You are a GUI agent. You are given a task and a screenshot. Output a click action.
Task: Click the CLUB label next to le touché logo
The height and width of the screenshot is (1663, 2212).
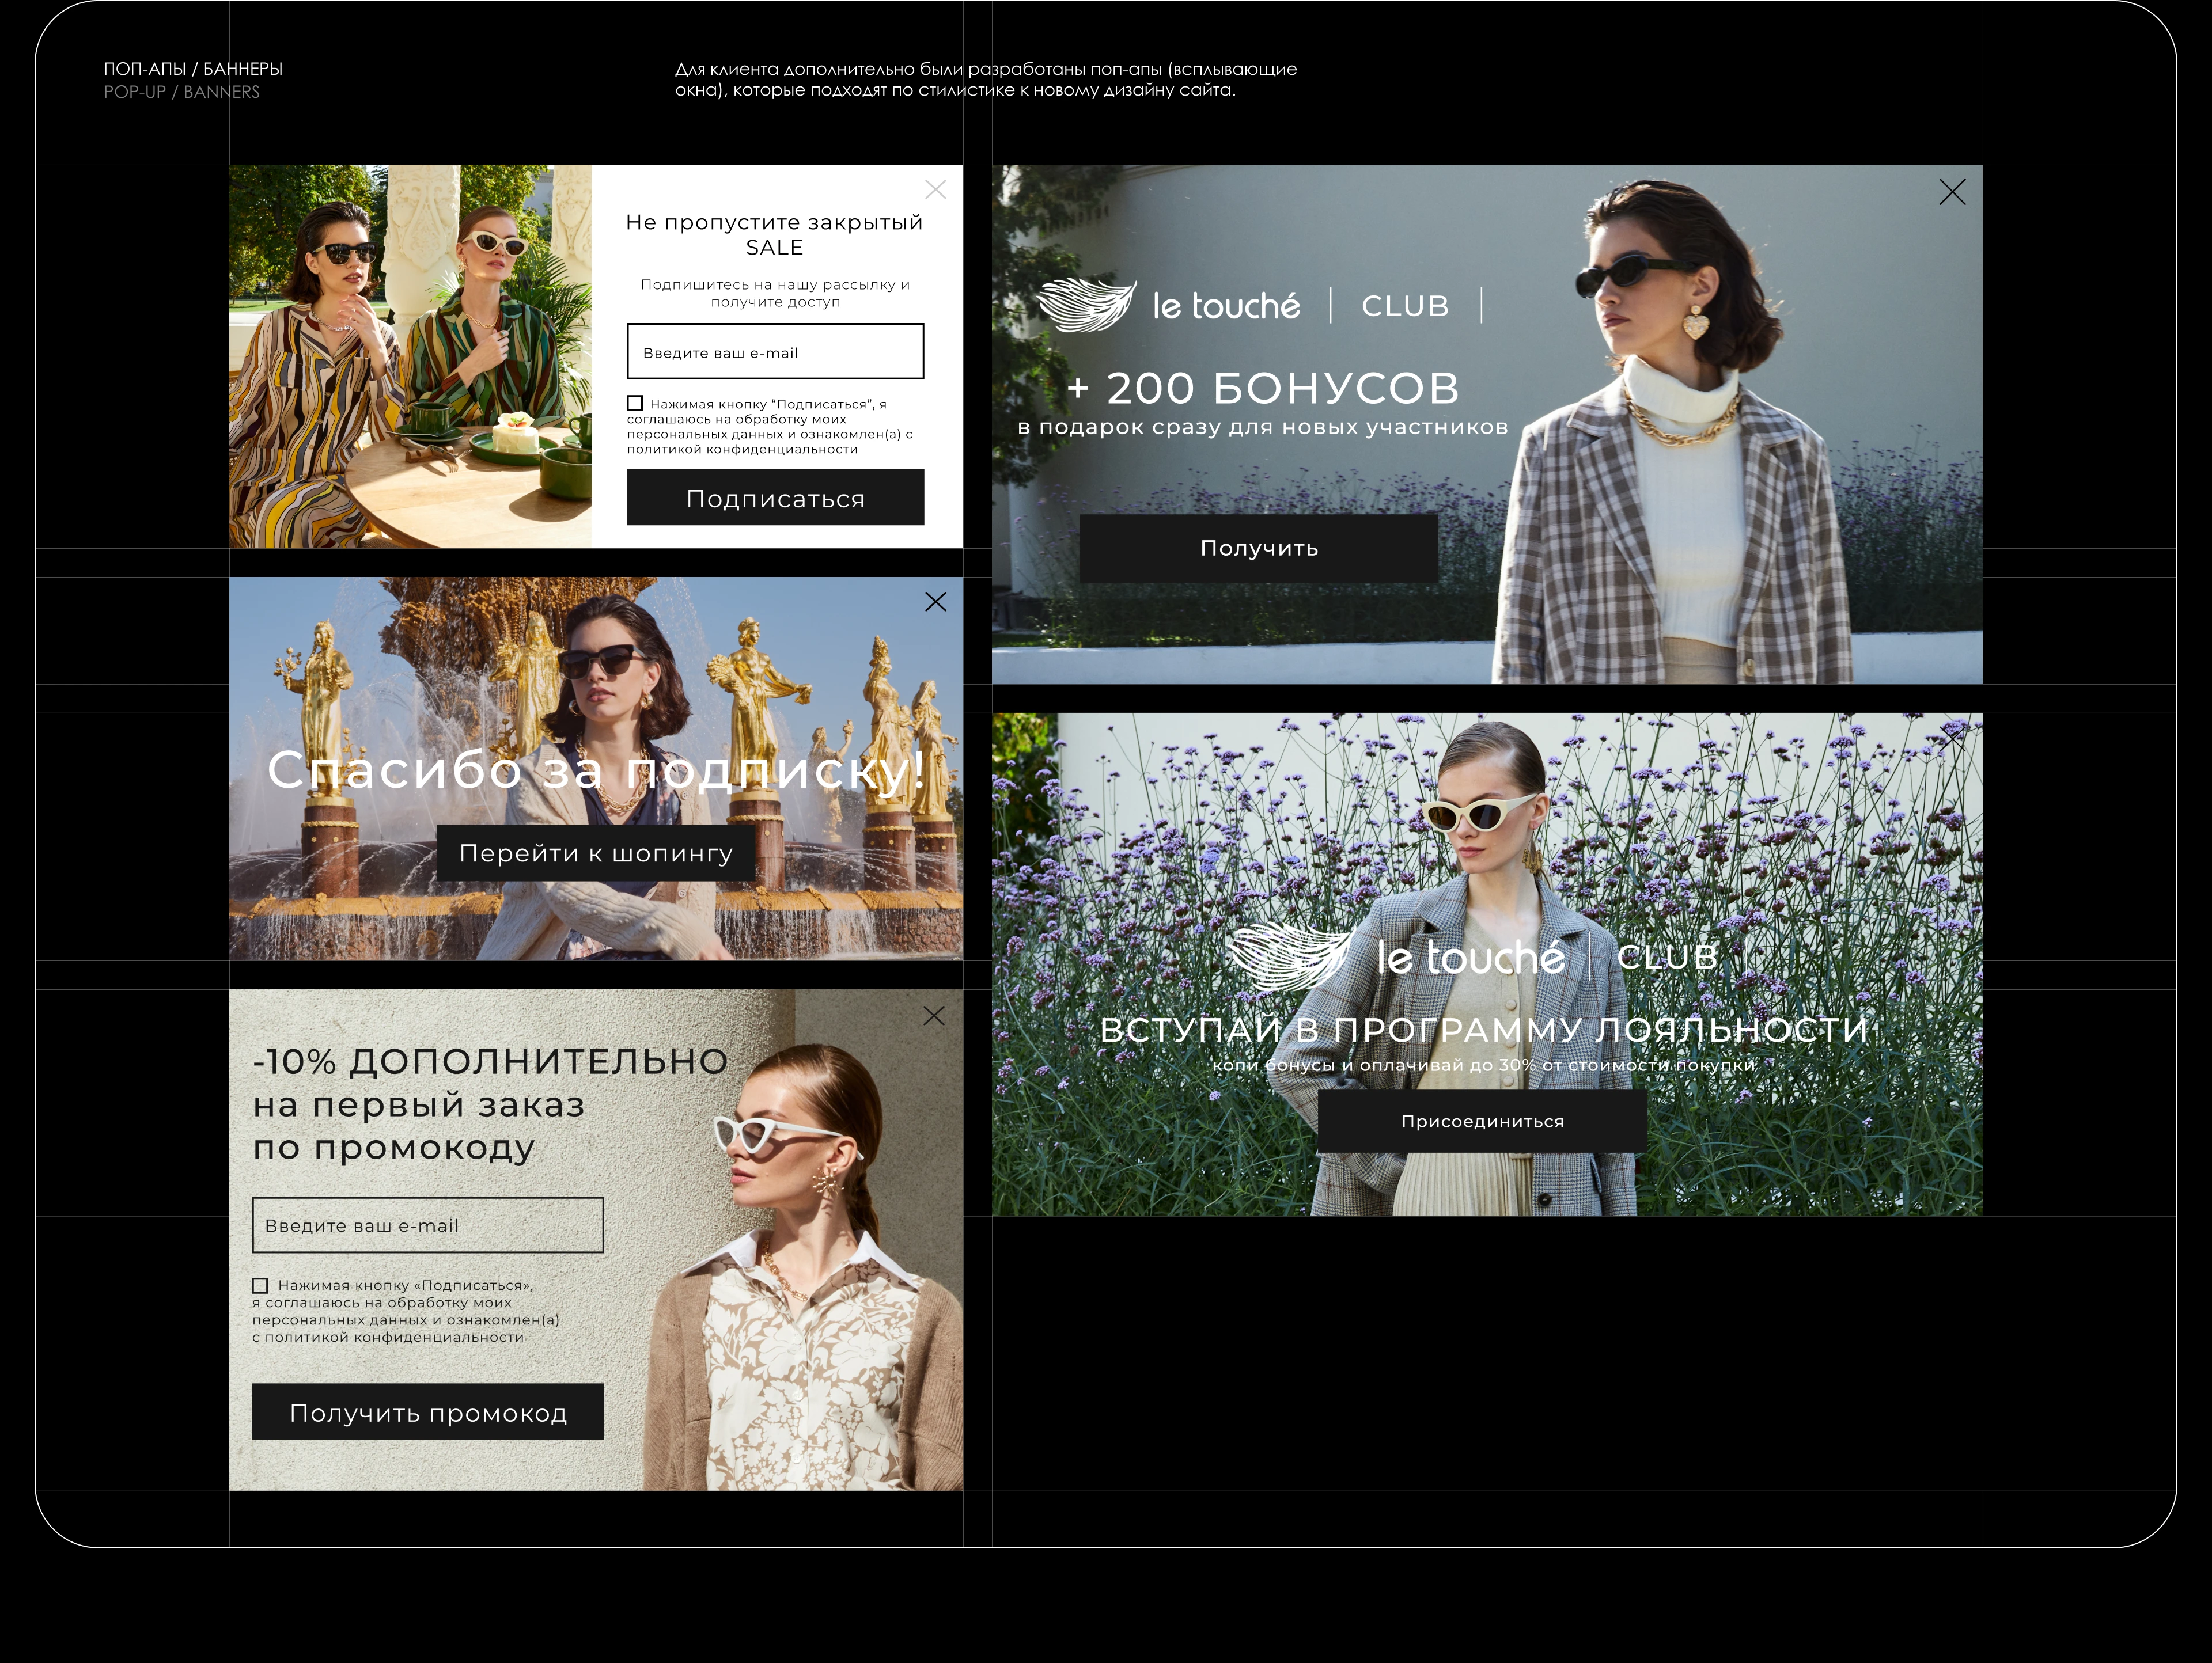1403,306
